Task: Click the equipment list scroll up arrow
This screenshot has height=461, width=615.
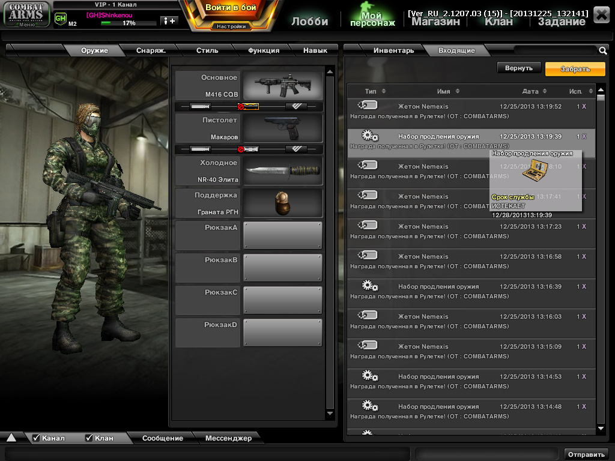Action: point(330,72)
